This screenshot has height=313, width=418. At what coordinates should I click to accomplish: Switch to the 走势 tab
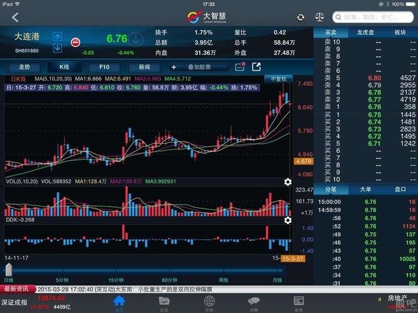pos(24,67)
